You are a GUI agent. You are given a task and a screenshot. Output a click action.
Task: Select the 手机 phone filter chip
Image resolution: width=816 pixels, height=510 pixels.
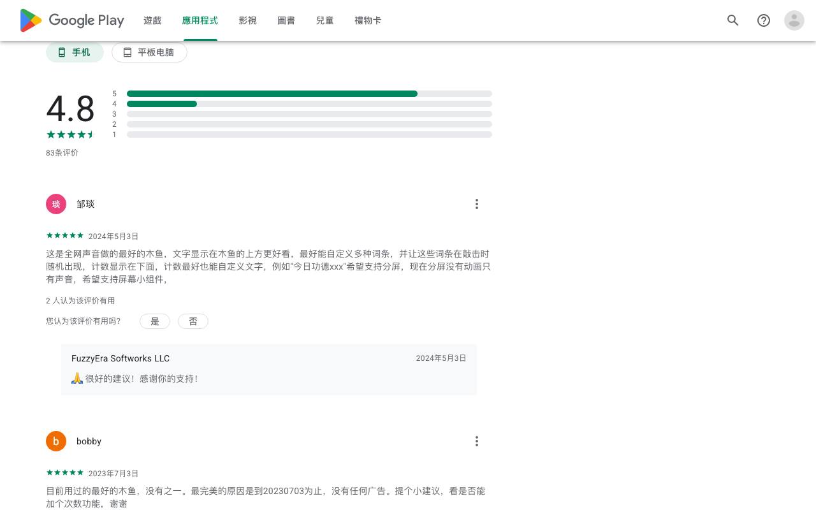click(x=75, y=52)
